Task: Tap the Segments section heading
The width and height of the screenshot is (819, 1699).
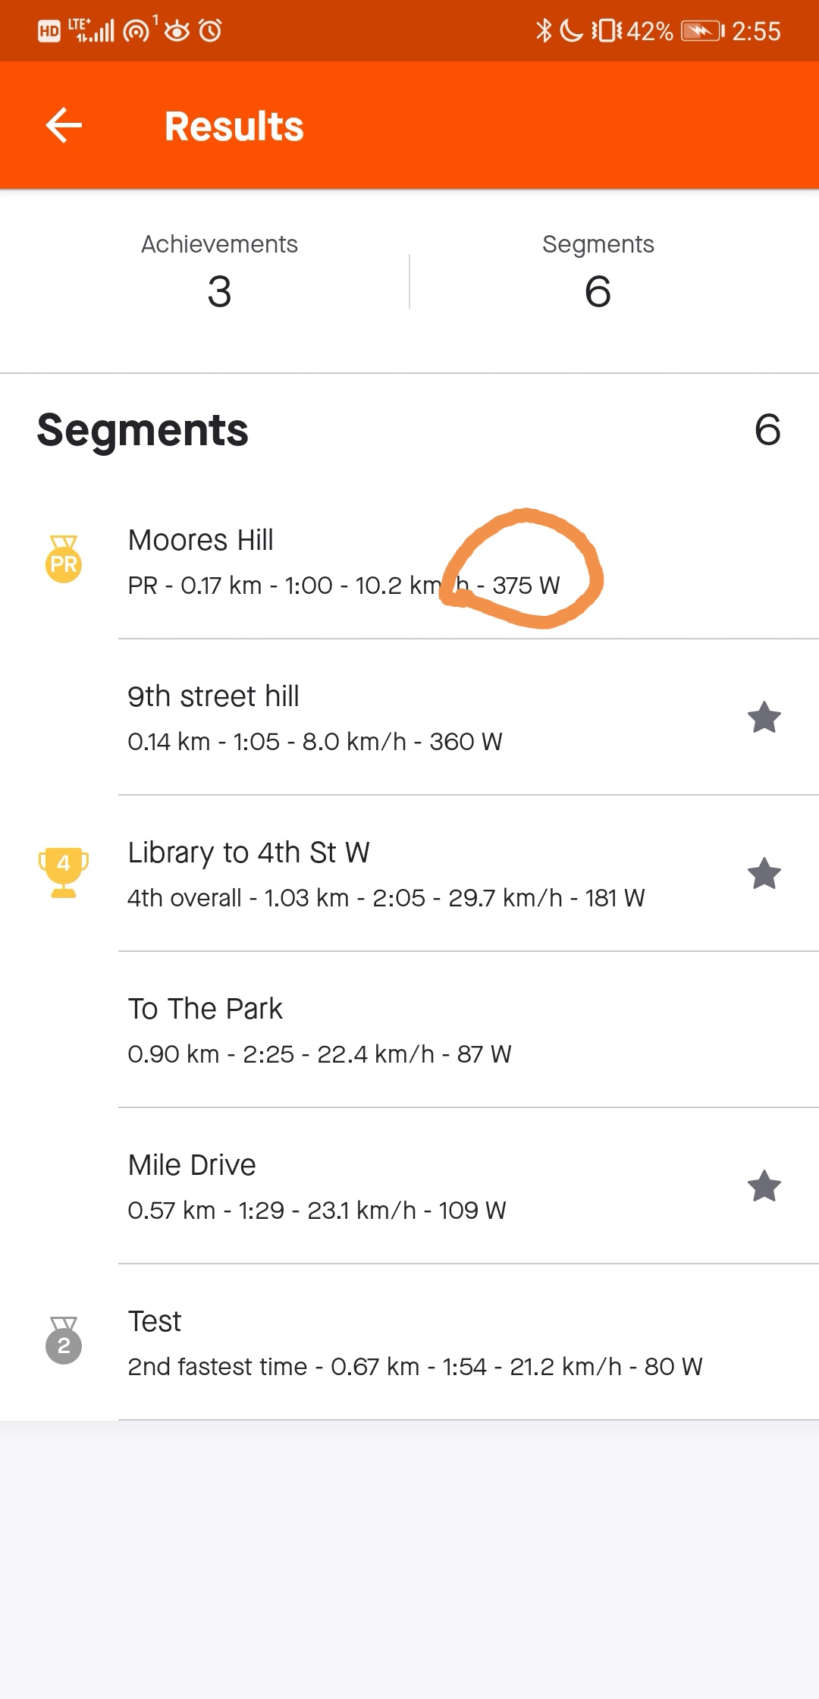Action: click(143, 430)
